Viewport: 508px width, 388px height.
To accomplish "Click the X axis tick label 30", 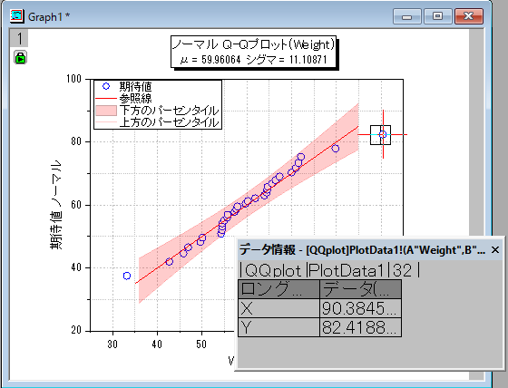I will coord(112,344).
